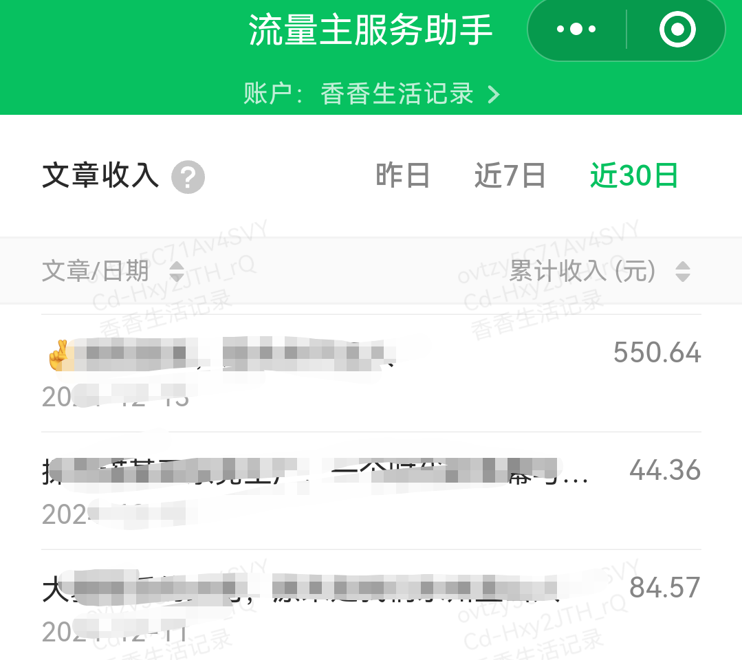Expand account chevron next to 香香生活记录
The height and width of the screenshot is (660, 742).
494,94
